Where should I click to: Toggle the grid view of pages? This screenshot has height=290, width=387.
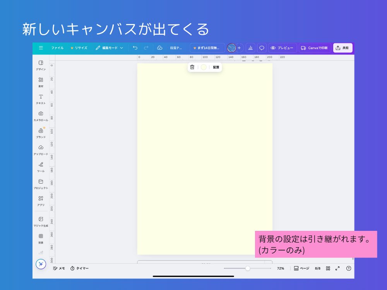tap(327, 268)
